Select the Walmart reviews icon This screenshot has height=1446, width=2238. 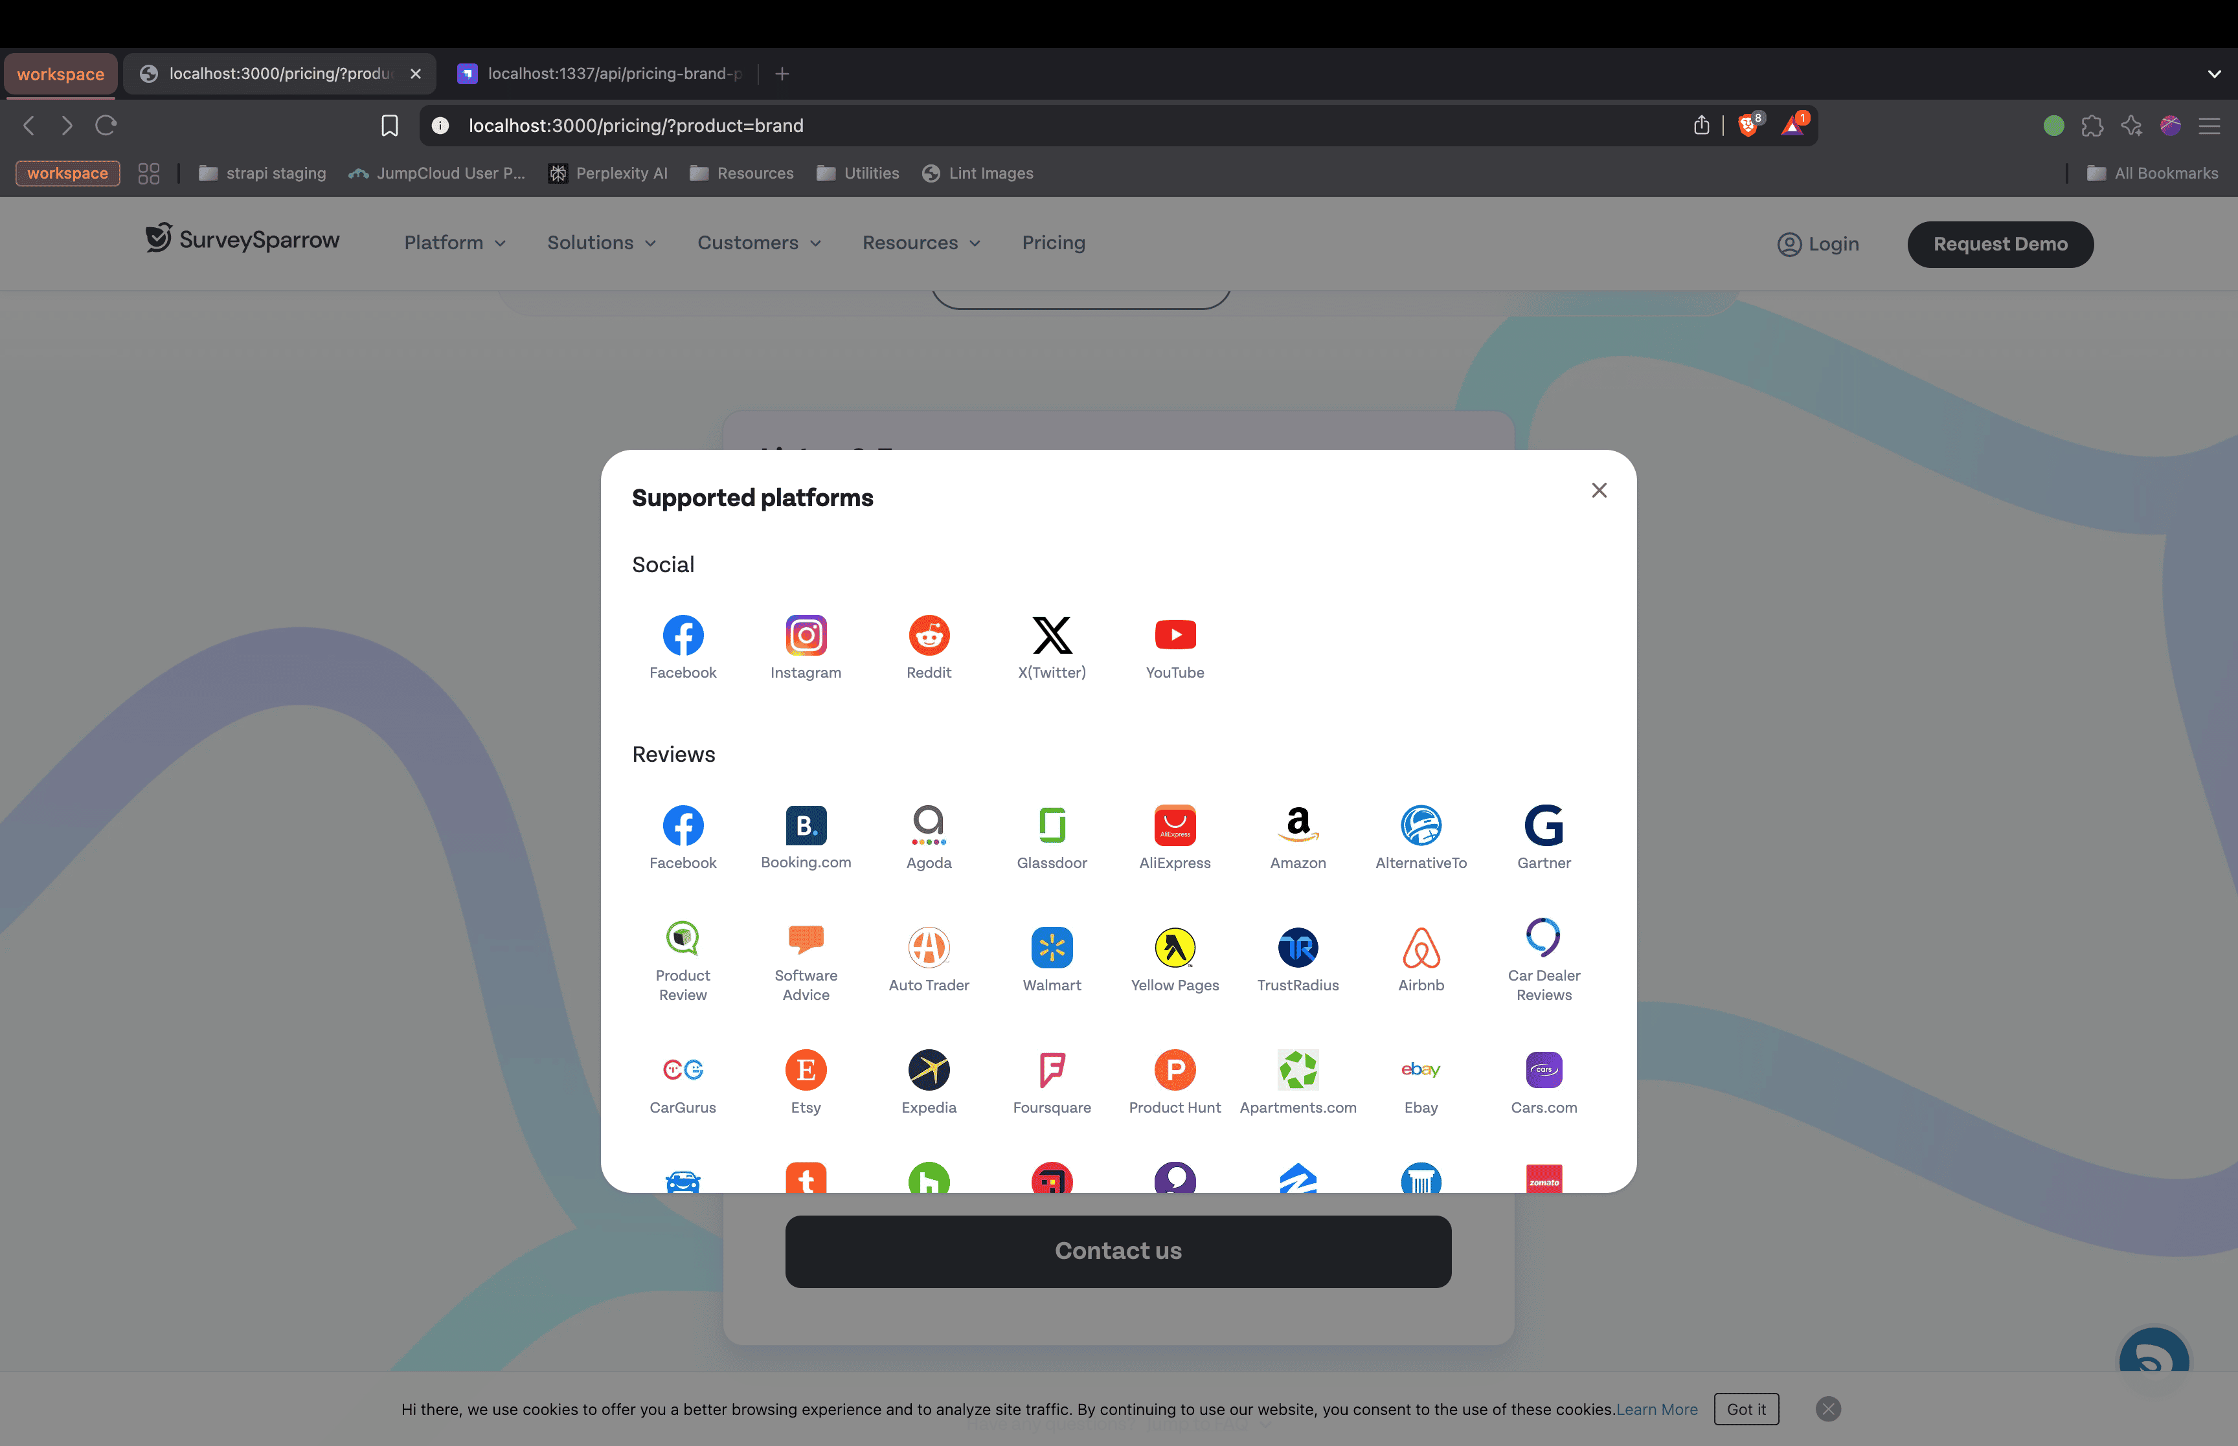click(1051, 948)
